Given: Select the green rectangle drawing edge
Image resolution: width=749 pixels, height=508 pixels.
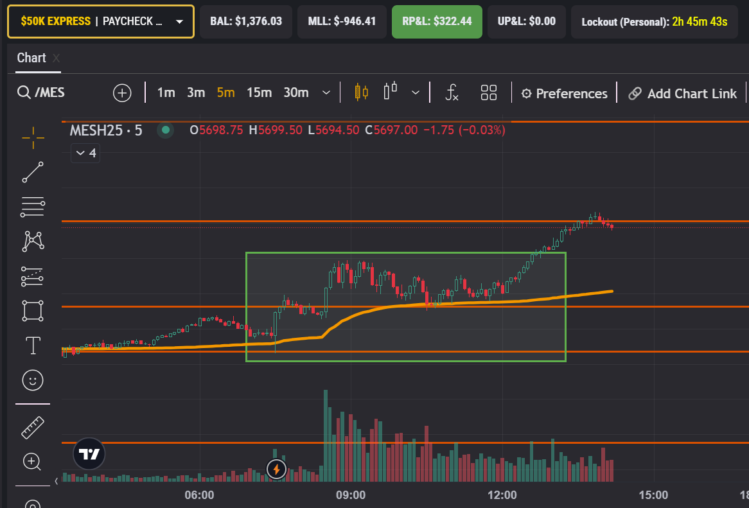Looking at the screenshot, I should (x=406, y=252).
